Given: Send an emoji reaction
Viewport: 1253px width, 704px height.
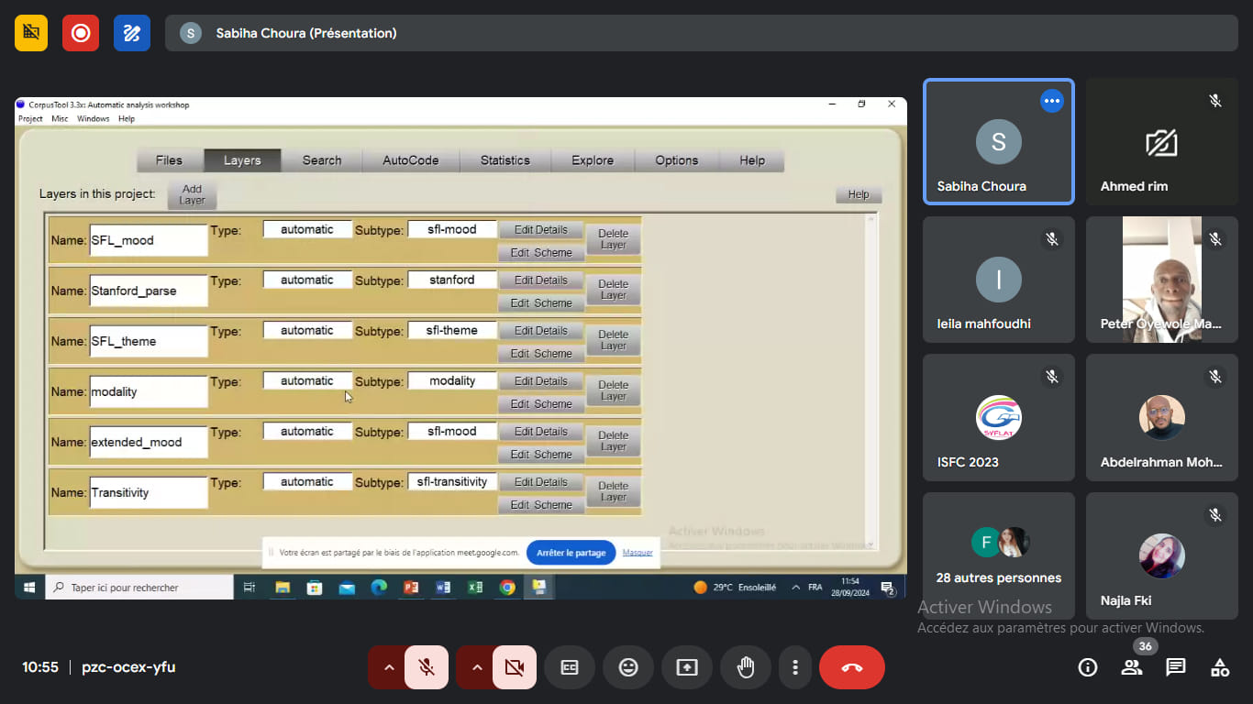Looking at the screenshot, I should coord(628,667).
